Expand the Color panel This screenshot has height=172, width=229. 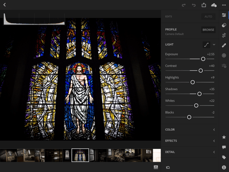pyautogui.click(x=189, y=130)
